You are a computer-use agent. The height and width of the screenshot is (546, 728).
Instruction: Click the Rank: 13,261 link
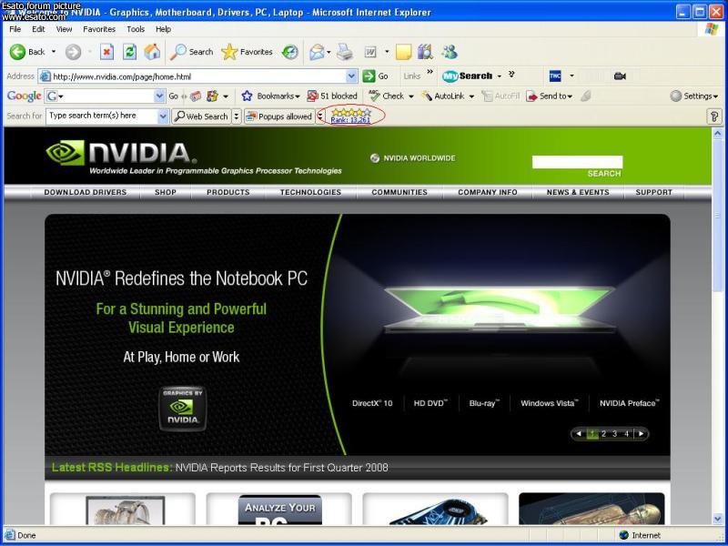coord(350,120)
